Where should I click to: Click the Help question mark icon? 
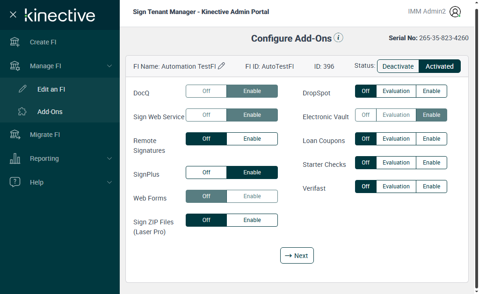click(x=15, y=182)
